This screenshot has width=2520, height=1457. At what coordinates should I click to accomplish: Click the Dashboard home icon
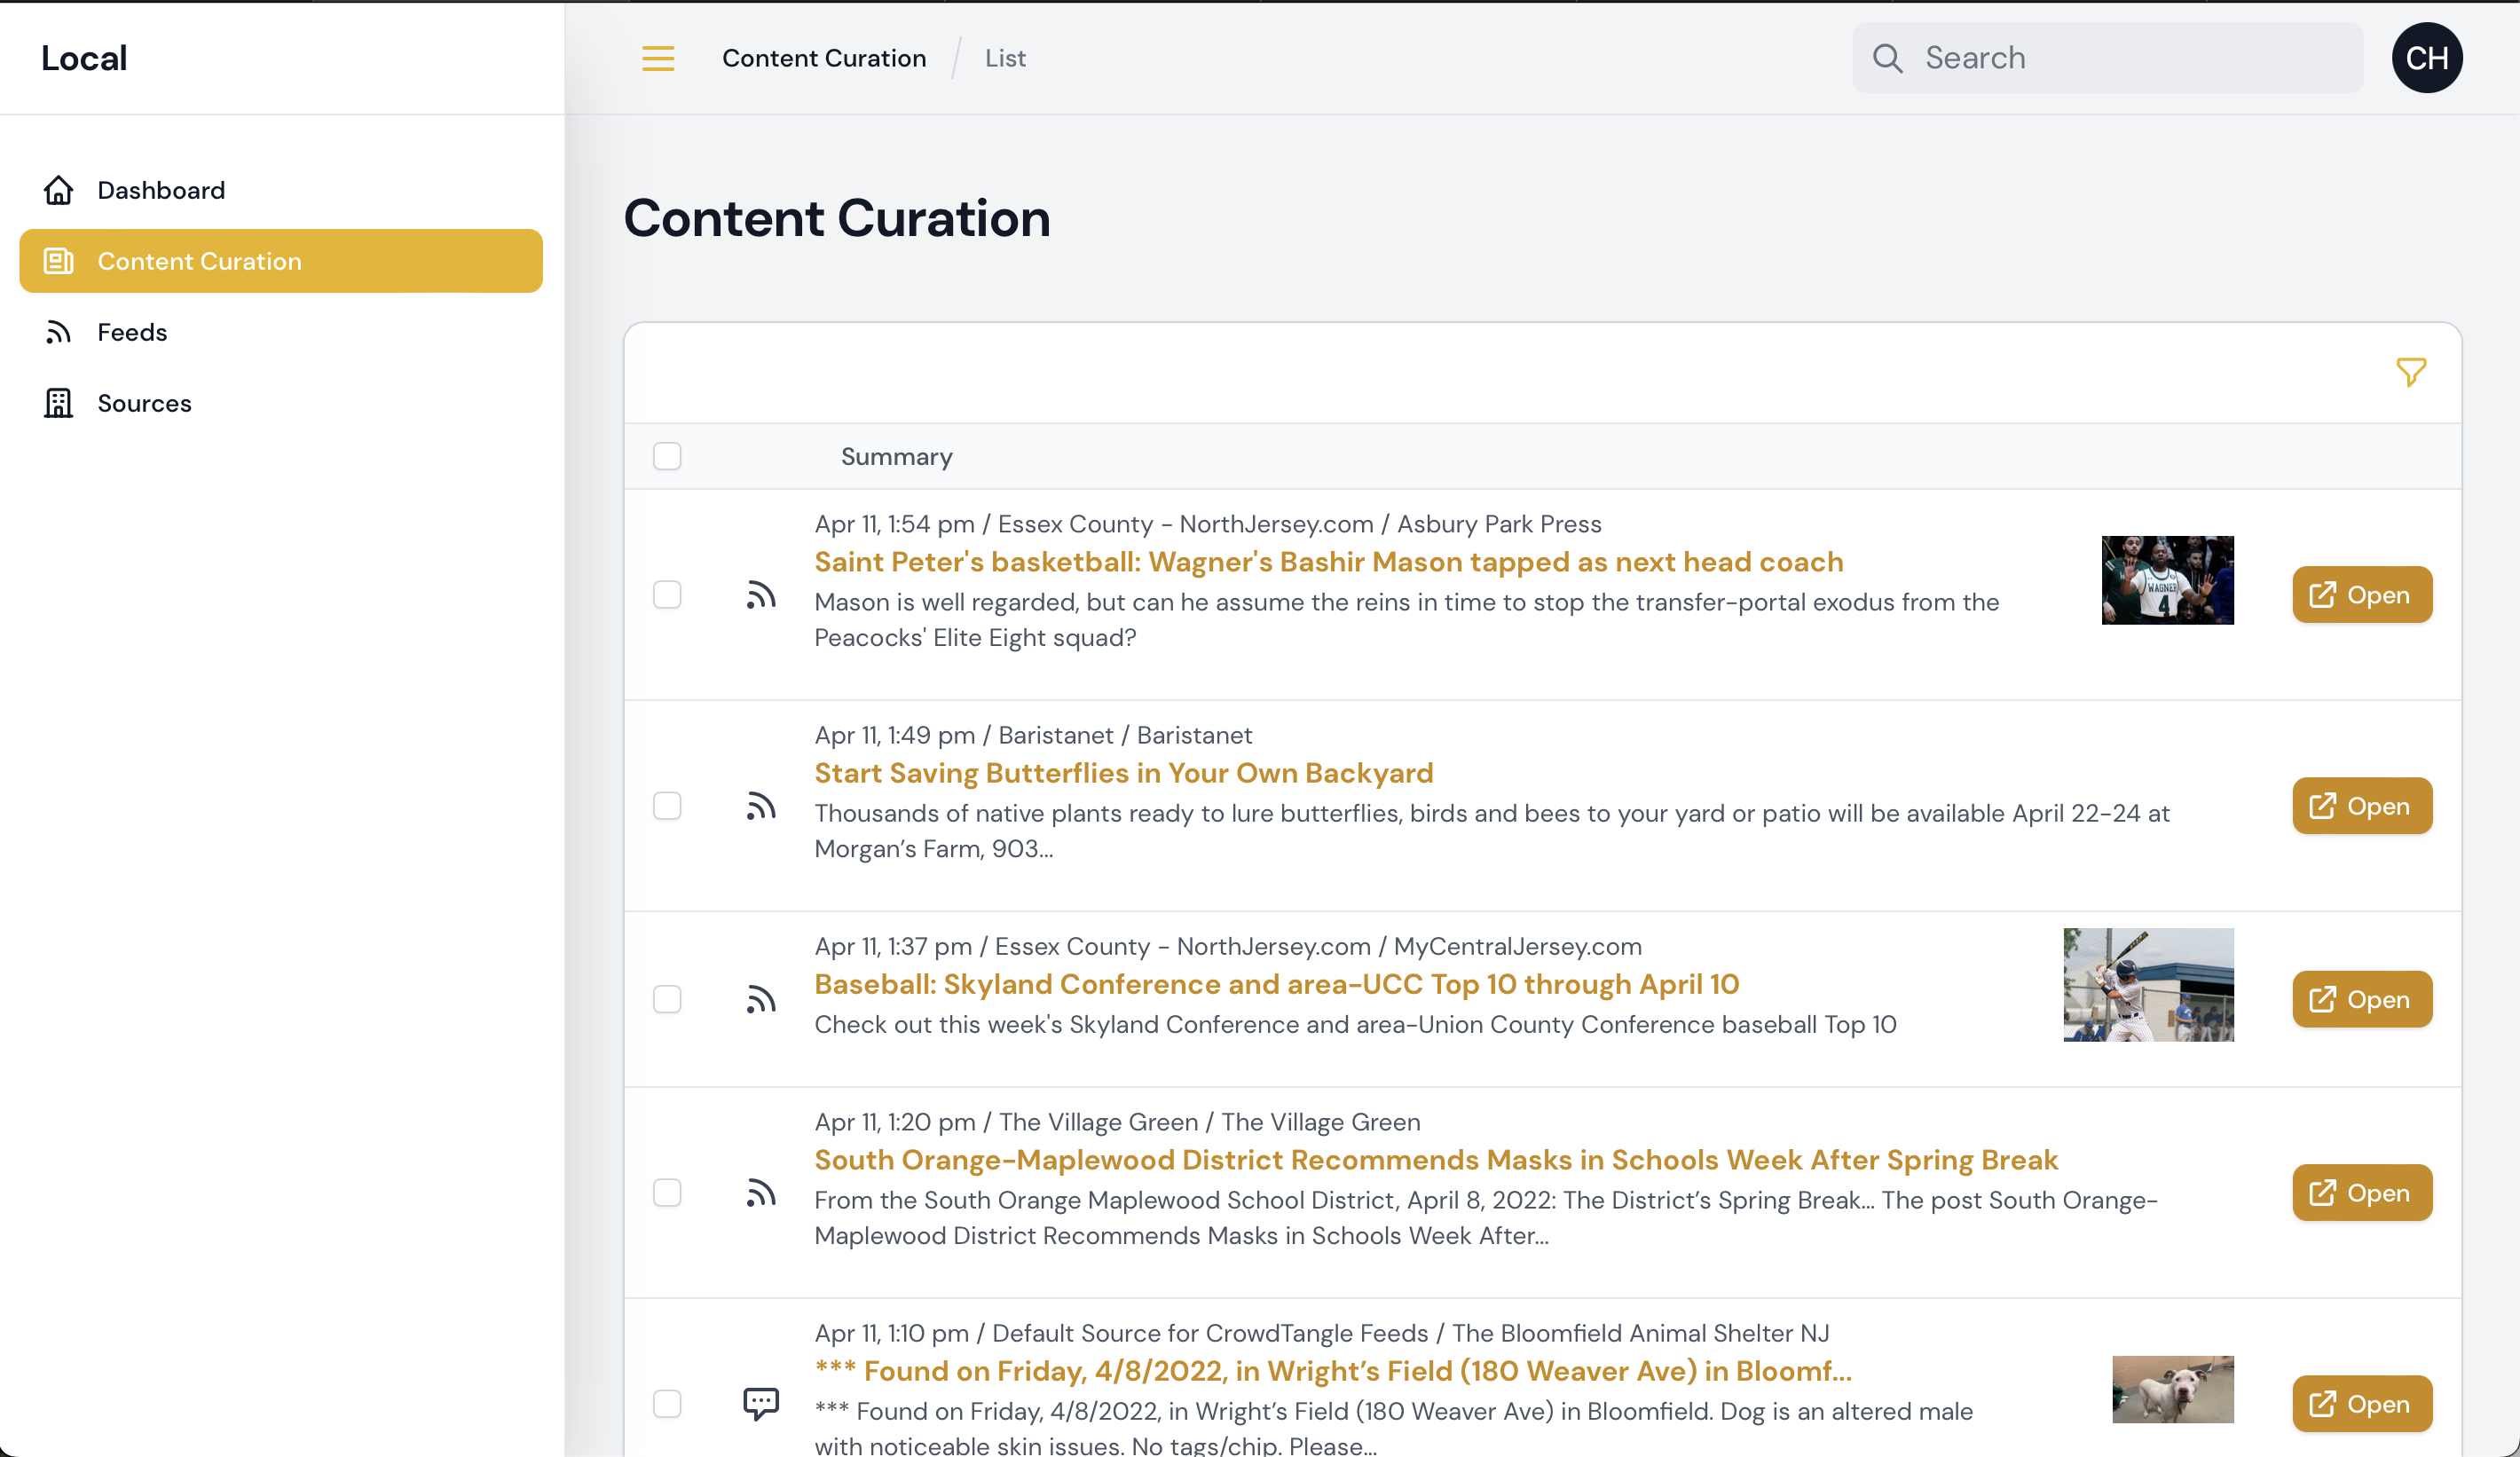click(59, 190)
